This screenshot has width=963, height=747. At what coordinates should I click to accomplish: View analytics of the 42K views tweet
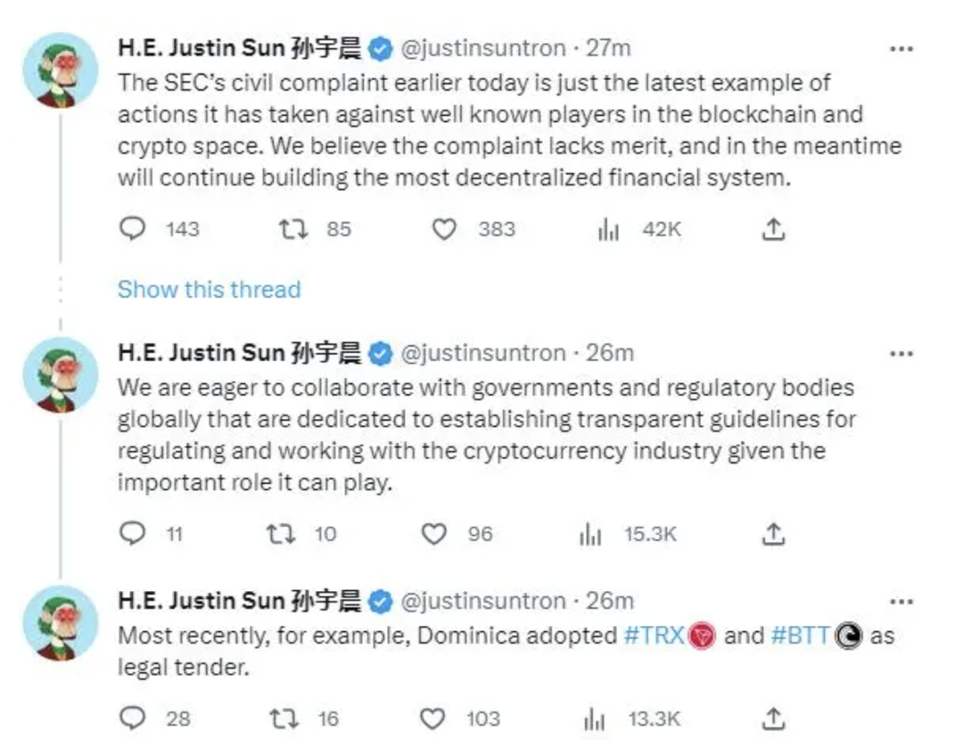609,230
